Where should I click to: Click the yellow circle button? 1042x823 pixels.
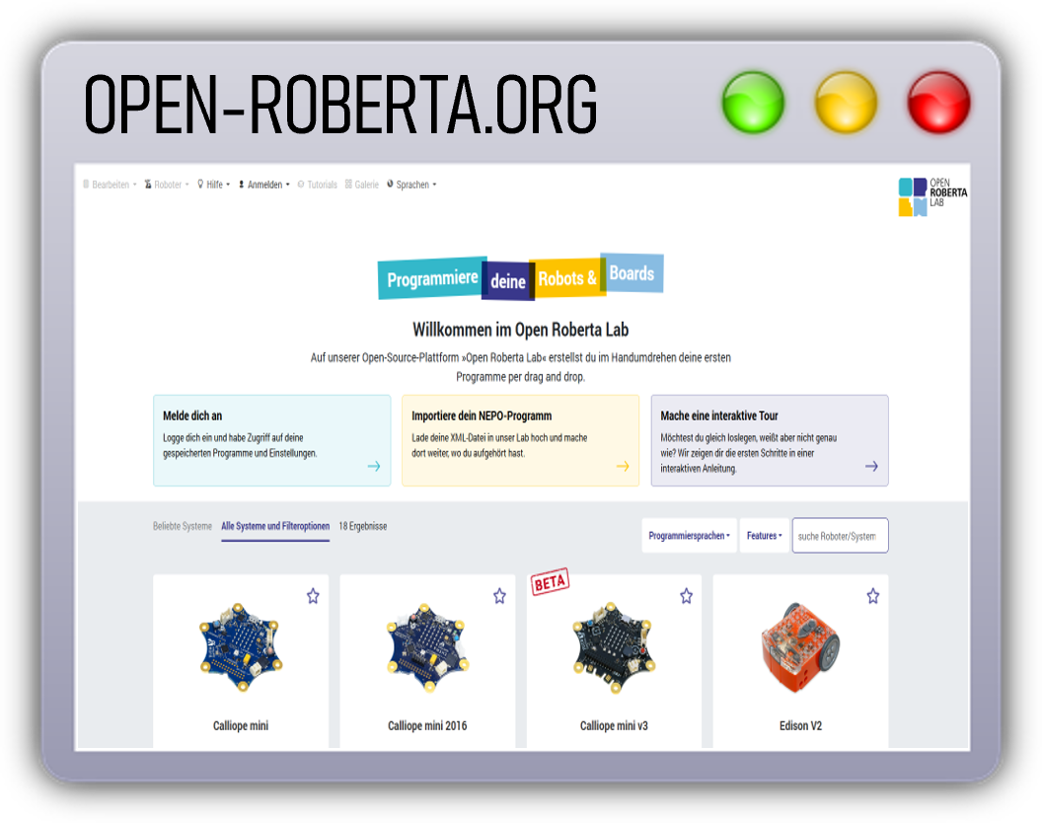click(846, 103)
